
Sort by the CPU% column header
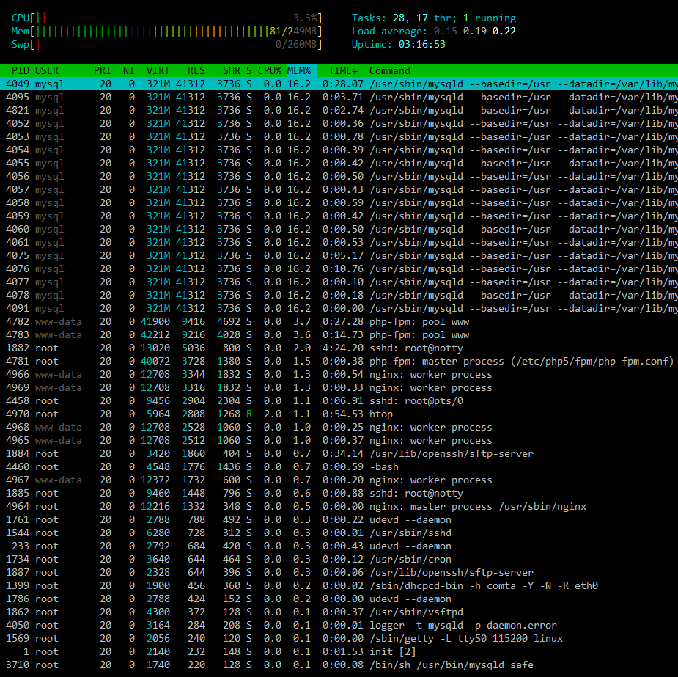pos(268,70)
